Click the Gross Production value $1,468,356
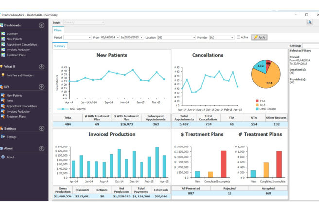Screen dimensions: 319x212 click(63, 196)
